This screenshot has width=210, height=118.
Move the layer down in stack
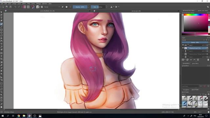click(x=191, y=60)
